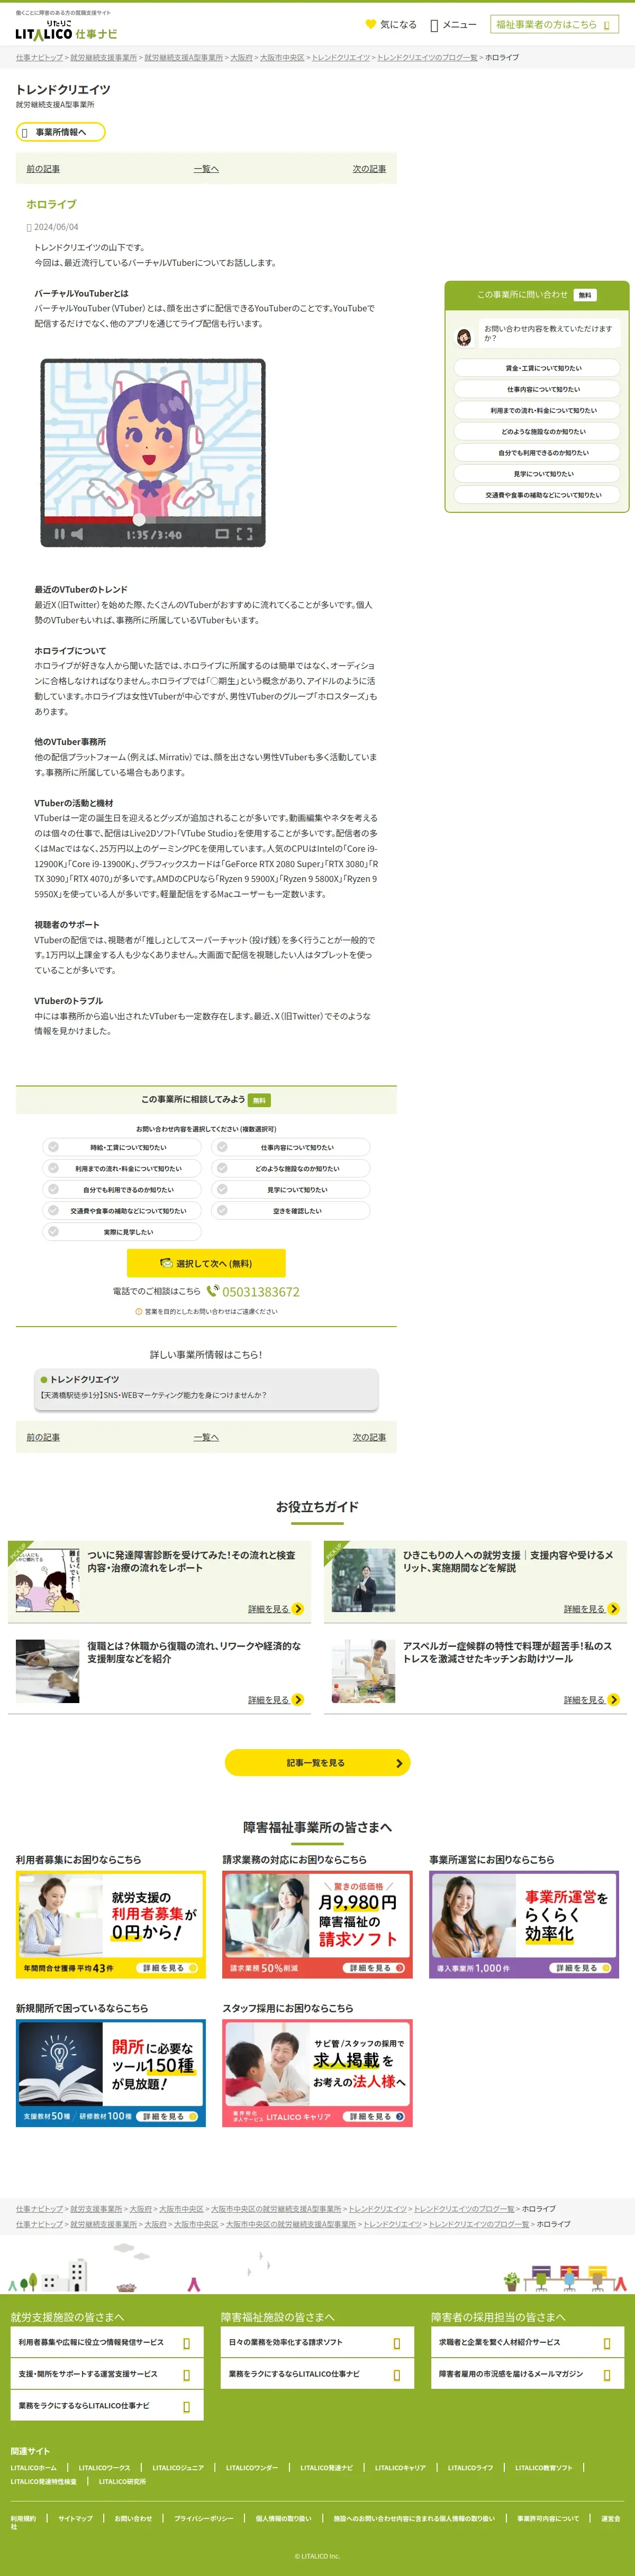Click サイトマップ footer link
Viewport: 635px width, 2576px height.
coord(75,2518)
